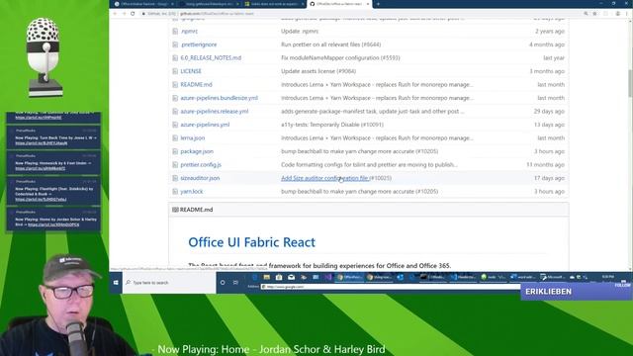Open azure-pipelines.bundlesize.yml
This screenshot has width=633, height=356.
tap(219, 98)
